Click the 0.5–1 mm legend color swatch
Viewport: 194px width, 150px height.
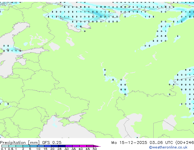coord(12,146)
